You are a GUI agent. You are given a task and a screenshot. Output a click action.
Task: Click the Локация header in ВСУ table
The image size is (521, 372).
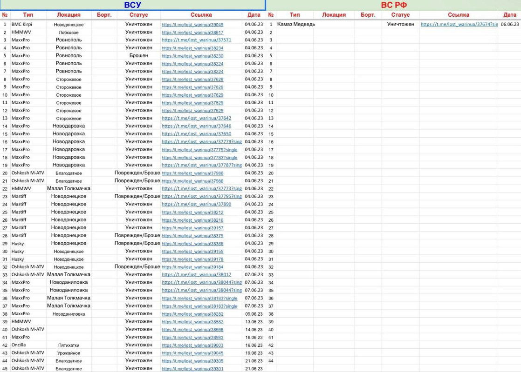pos(69,15)
